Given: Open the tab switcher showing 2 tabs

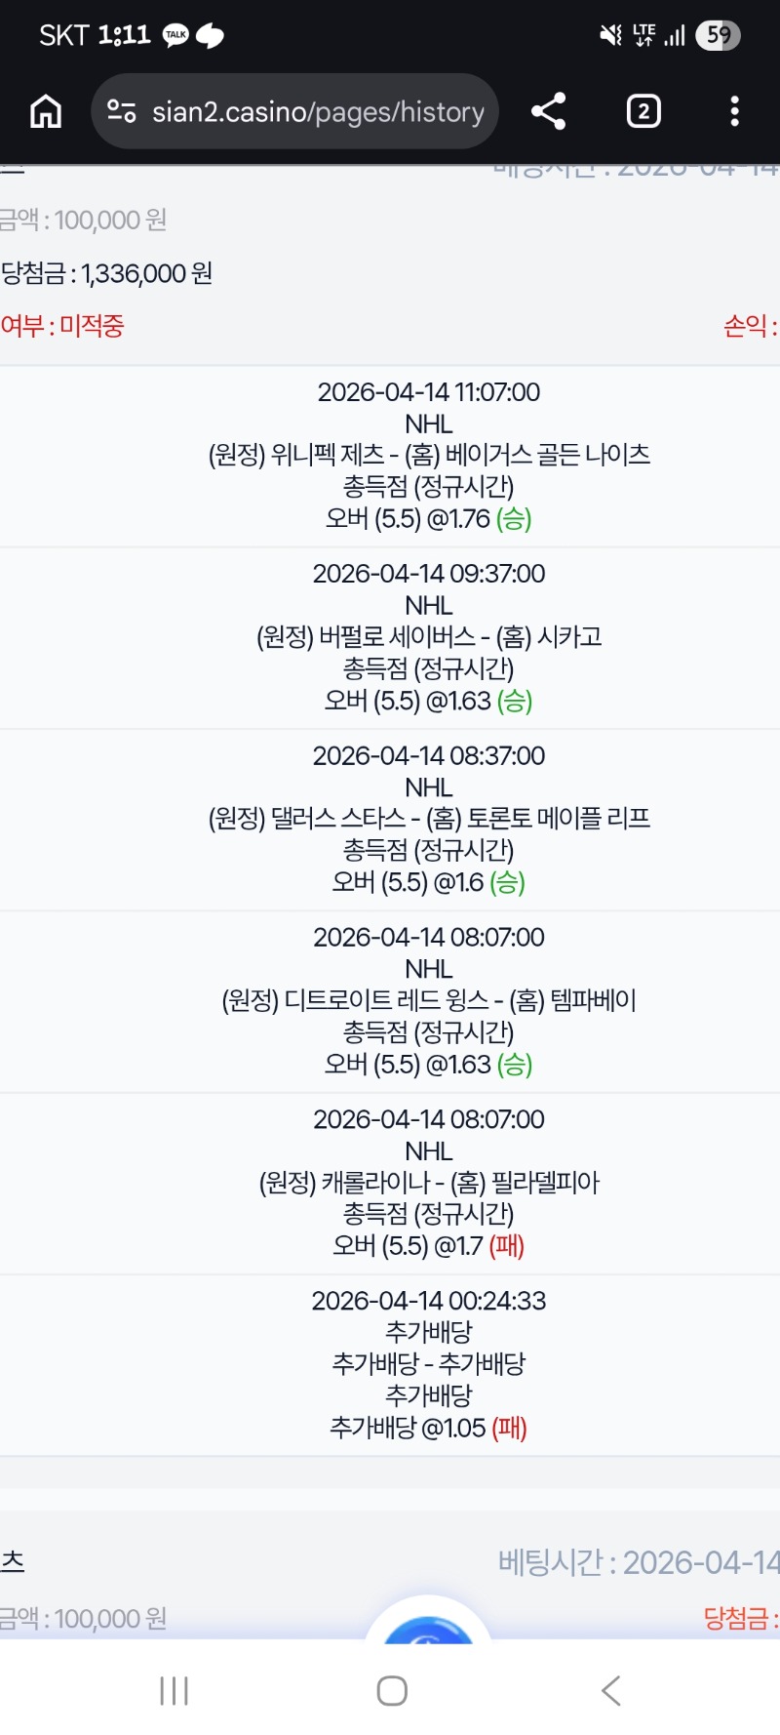Looking at the screenshot, I should [x=643, y=111].
